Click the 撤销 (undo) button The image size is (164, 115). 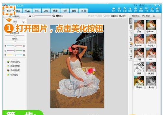[x=91, y=16]
